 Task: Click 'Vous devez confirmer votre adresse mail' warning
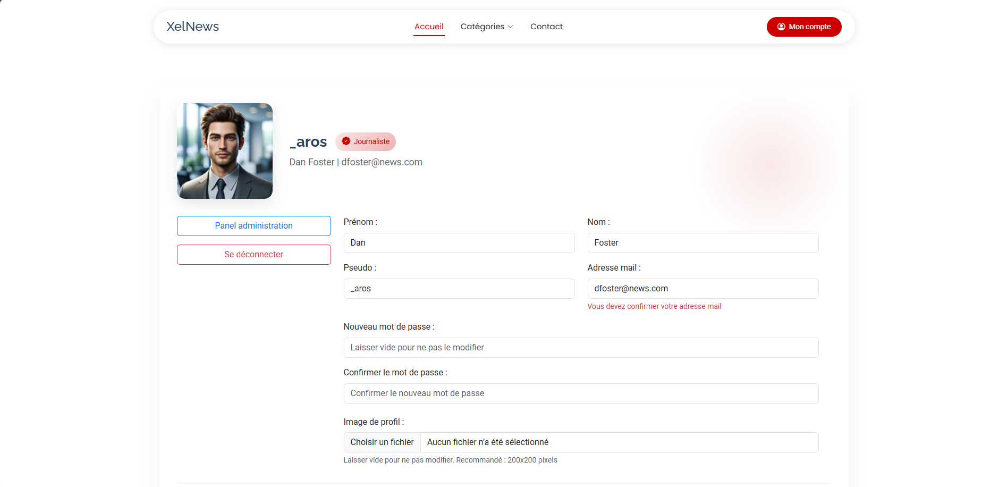[654, 306]
